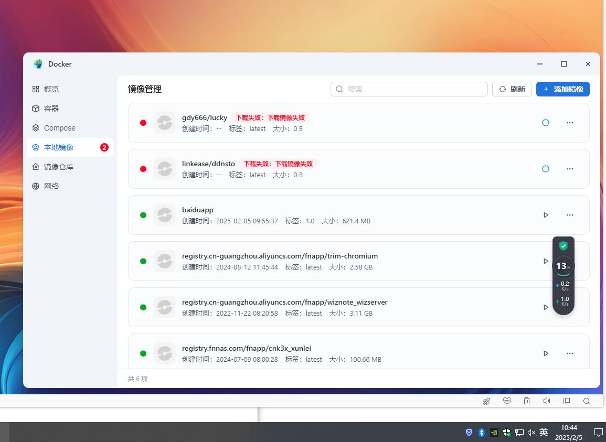The image size is (606, 442).
Task: Run the cnk3x_xunlei image
Action: (546, 353)
